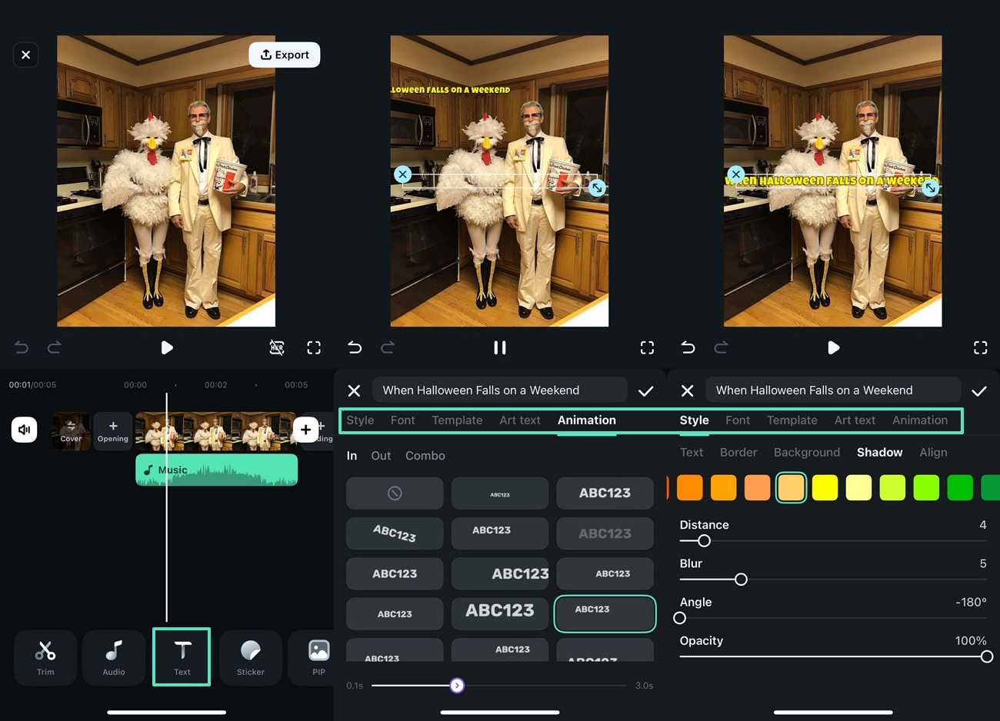Click the Distance slider handle
This screenshot has height=721, width=1000.
tap(704, 540)
